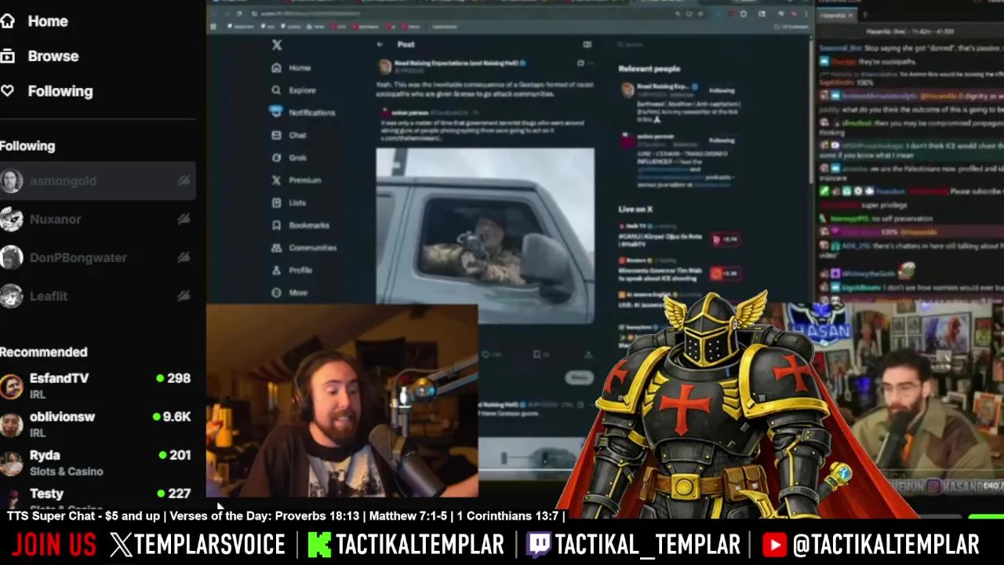Expand More options in X navigation
The width and height of the screenshot is (1004, 565).
click(x=289, y=293)
